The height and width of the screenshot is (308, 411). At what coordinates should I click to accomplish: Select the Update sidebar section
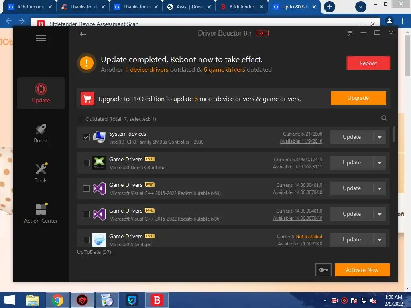tap(41, 93)
